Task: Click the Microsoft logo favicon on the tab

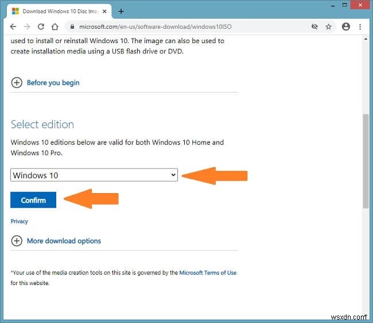Action: pos(15,11)
